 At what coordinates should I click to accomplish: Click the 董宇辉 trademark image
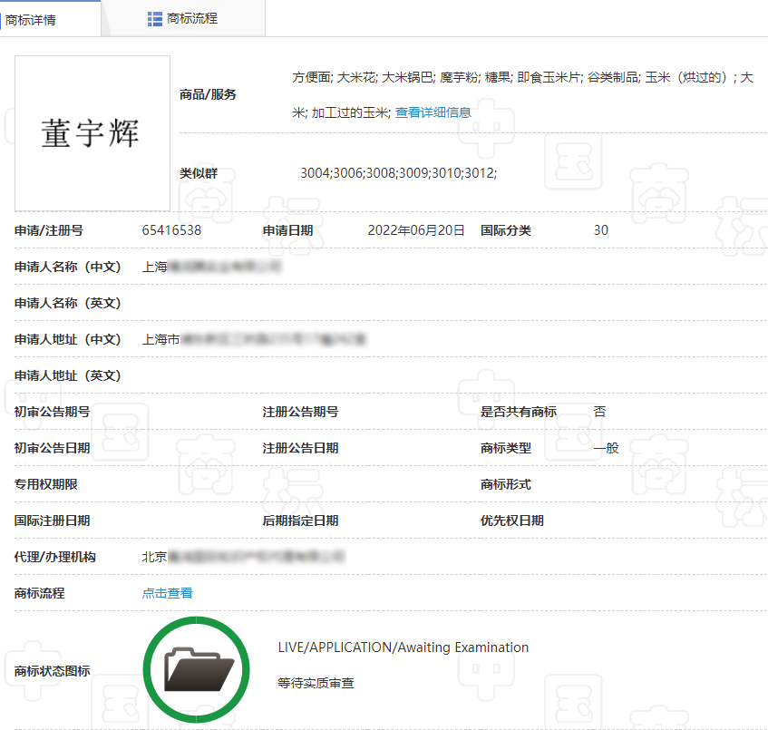click(x=92, y=133)
